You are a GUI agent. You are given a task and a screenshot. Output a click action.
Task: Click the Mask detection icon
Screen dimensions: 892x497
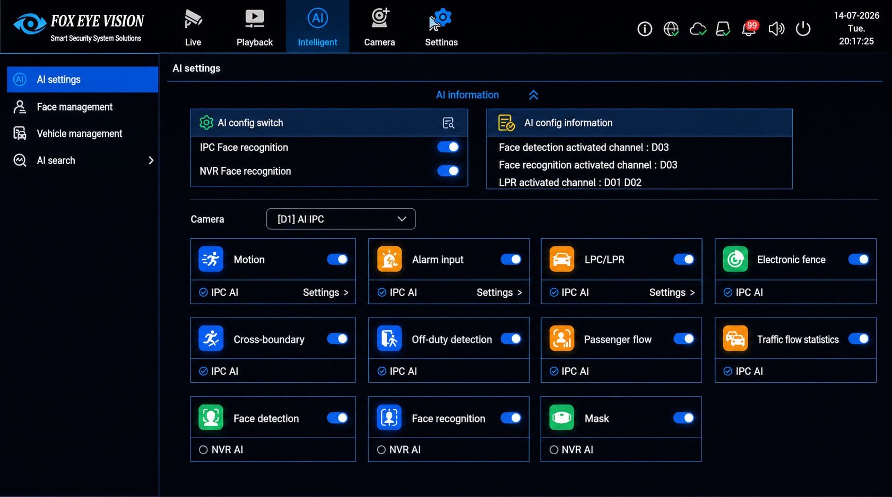(x=562, y=417)
